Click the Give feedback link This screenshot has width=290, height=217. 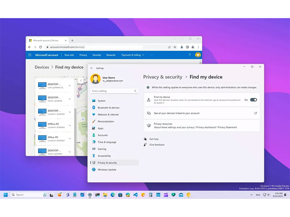[157, 145]
